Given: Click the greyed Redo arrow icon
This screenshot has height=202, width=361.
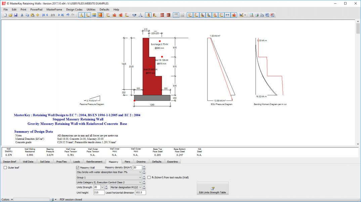Looking at the screenshot, I should (73, 15).
